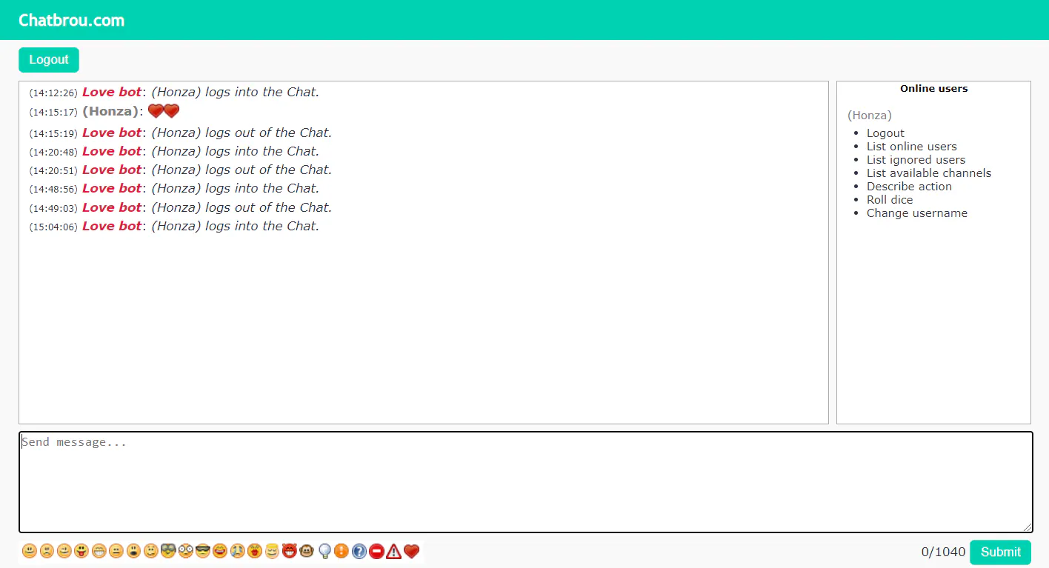
Task: Click the Logout button below the header
Action: (49, 60)
